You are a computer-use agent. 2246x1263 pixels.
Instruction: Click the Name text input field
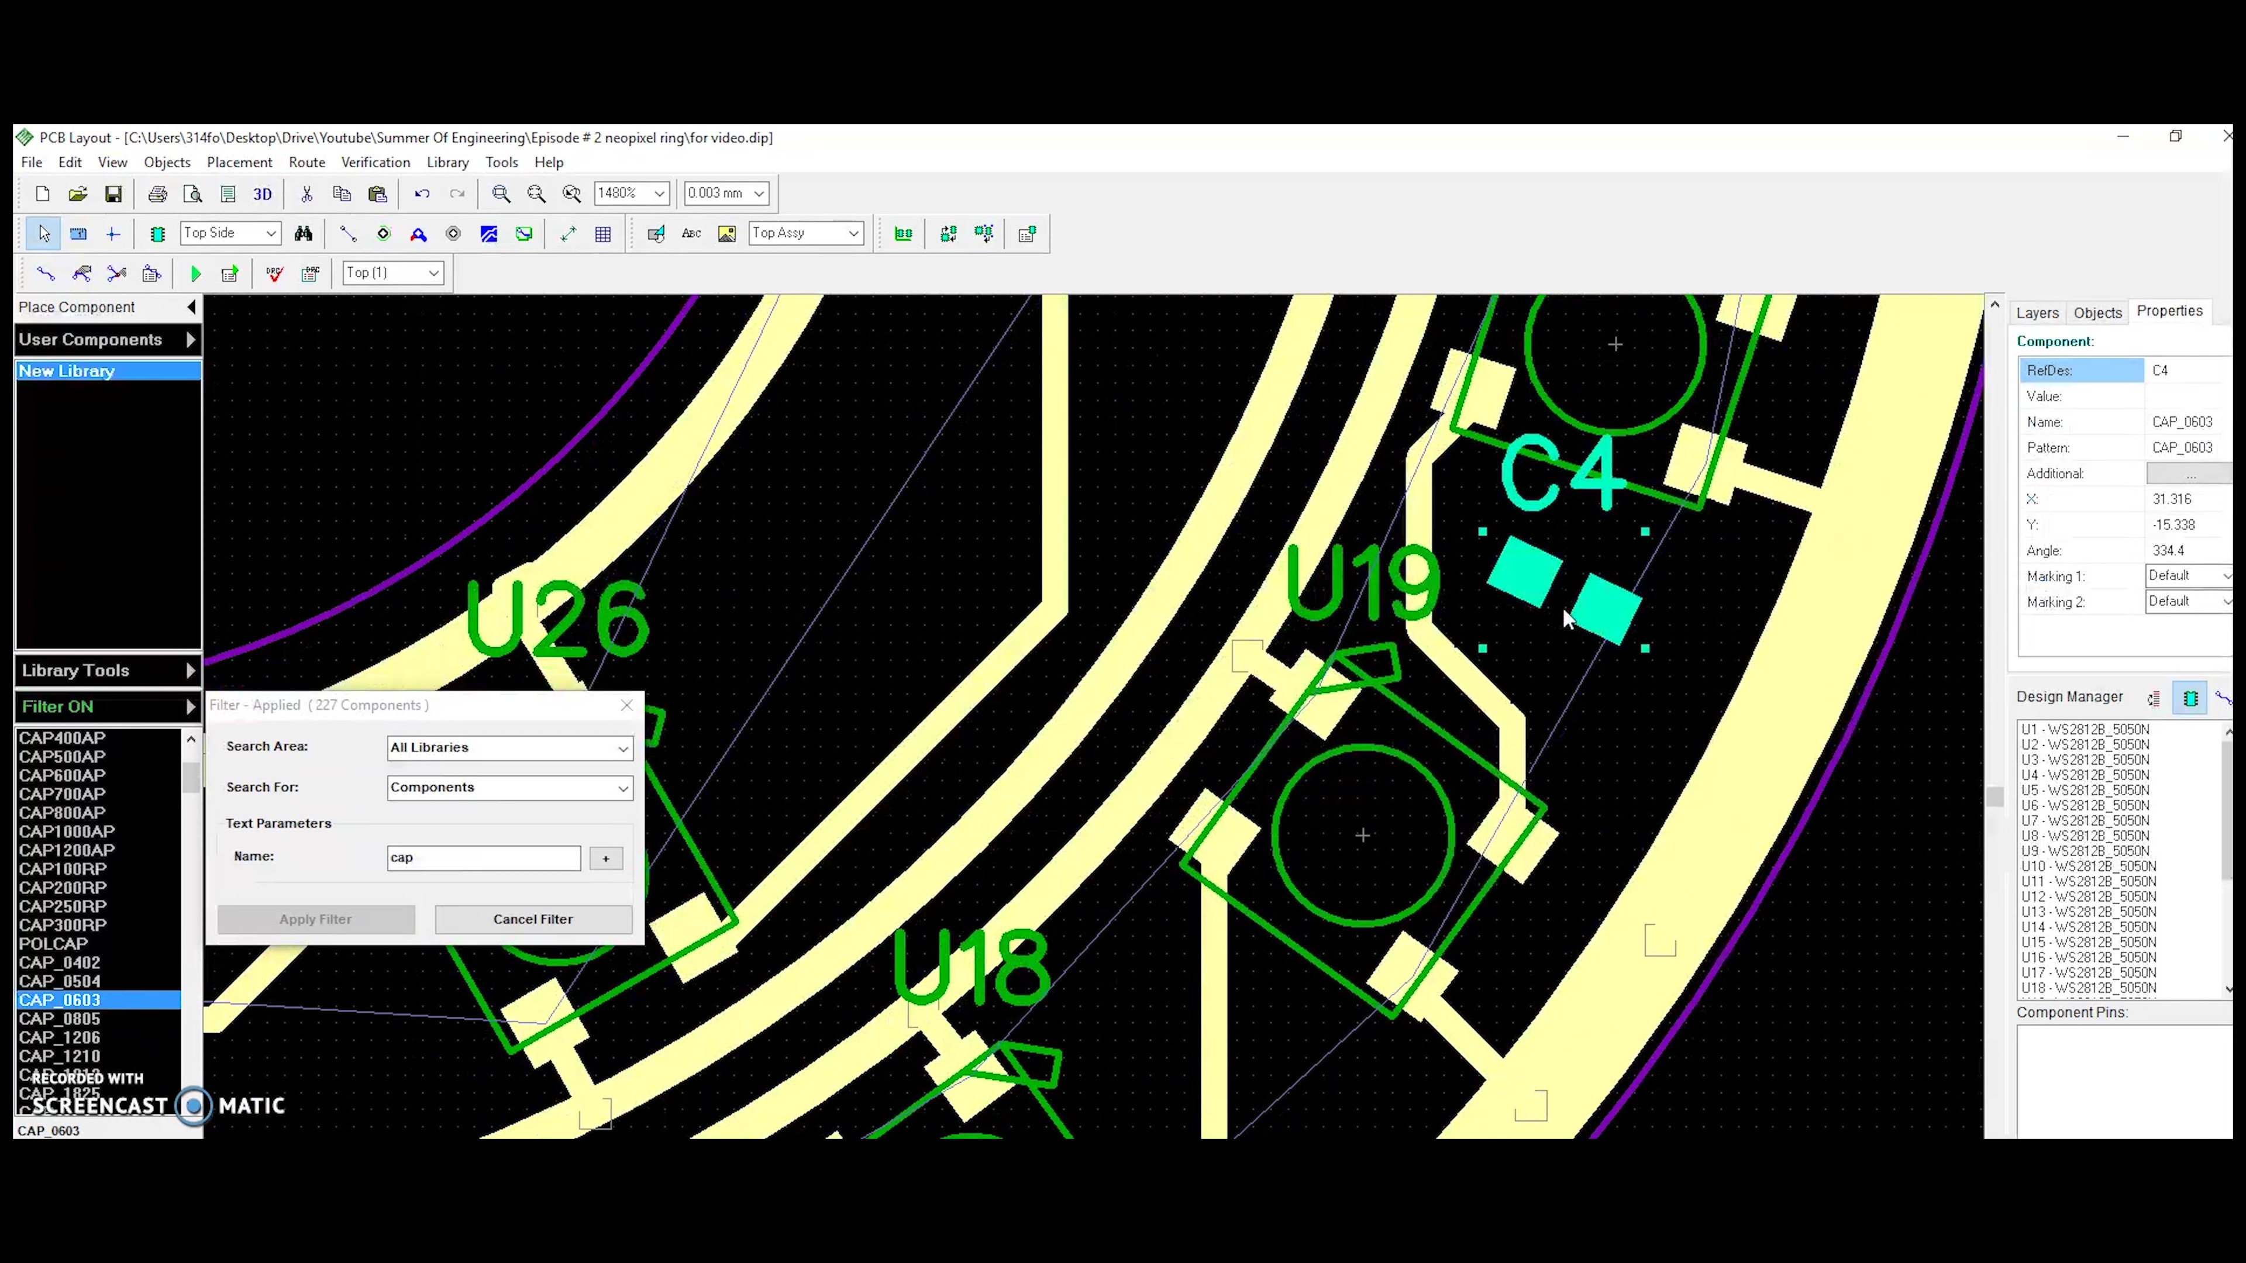[x=481, y=857]
